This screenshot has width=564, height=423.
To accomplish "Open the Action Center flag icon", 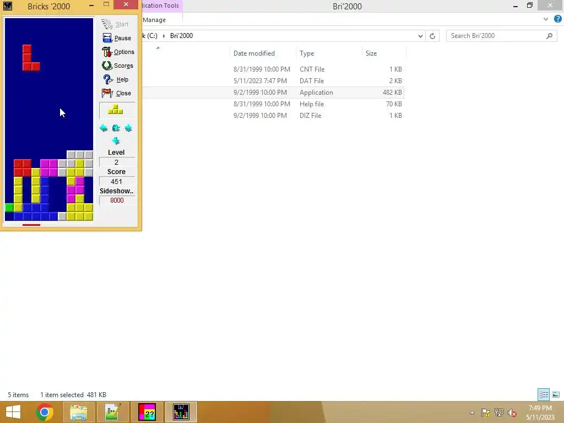I will (x=486, y=413).
